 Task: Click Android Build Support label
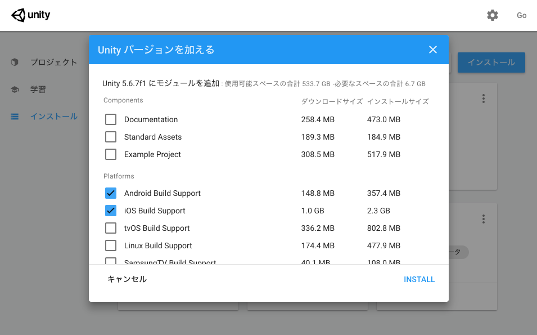[x=163, y=193]
